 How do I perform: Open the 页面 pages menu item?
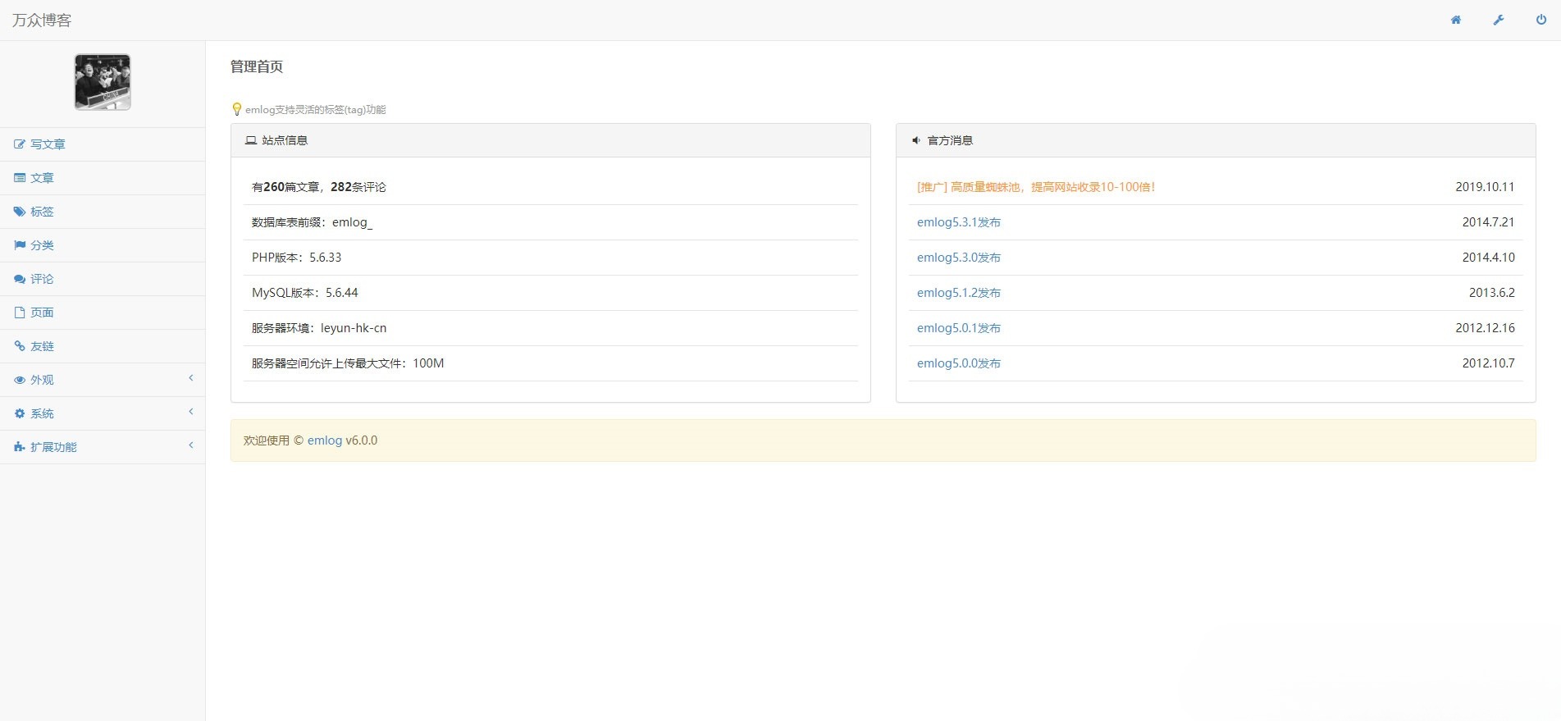[x=42, y=313]
